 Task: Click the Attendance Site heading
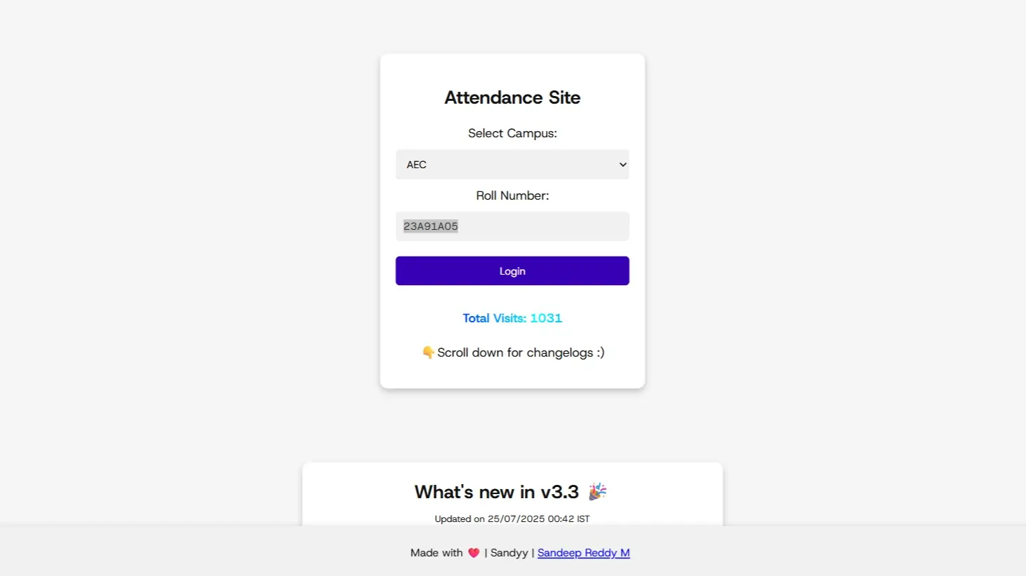point(512,97)
